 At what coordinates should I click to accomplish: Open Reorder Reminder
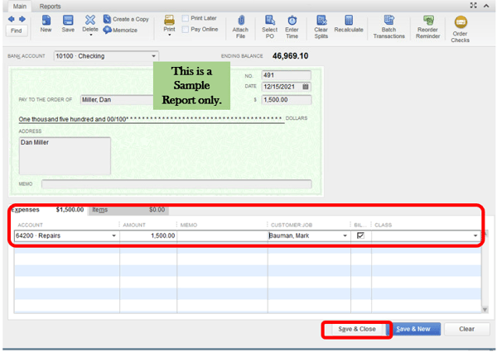(428, 27)
